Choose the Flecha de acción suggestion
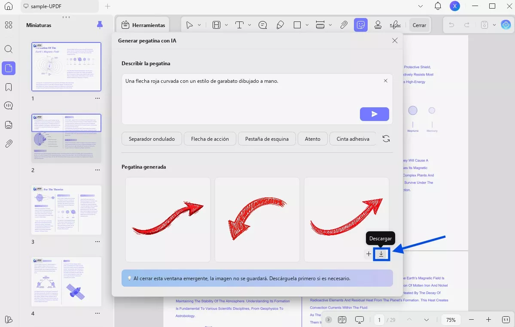The image size is (515, 327). (x=210, y=139)
